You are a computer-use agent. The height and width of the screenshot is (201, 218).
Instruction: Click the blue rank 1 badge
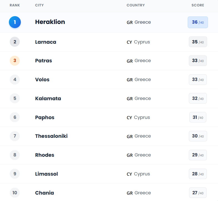click(15, 22)
